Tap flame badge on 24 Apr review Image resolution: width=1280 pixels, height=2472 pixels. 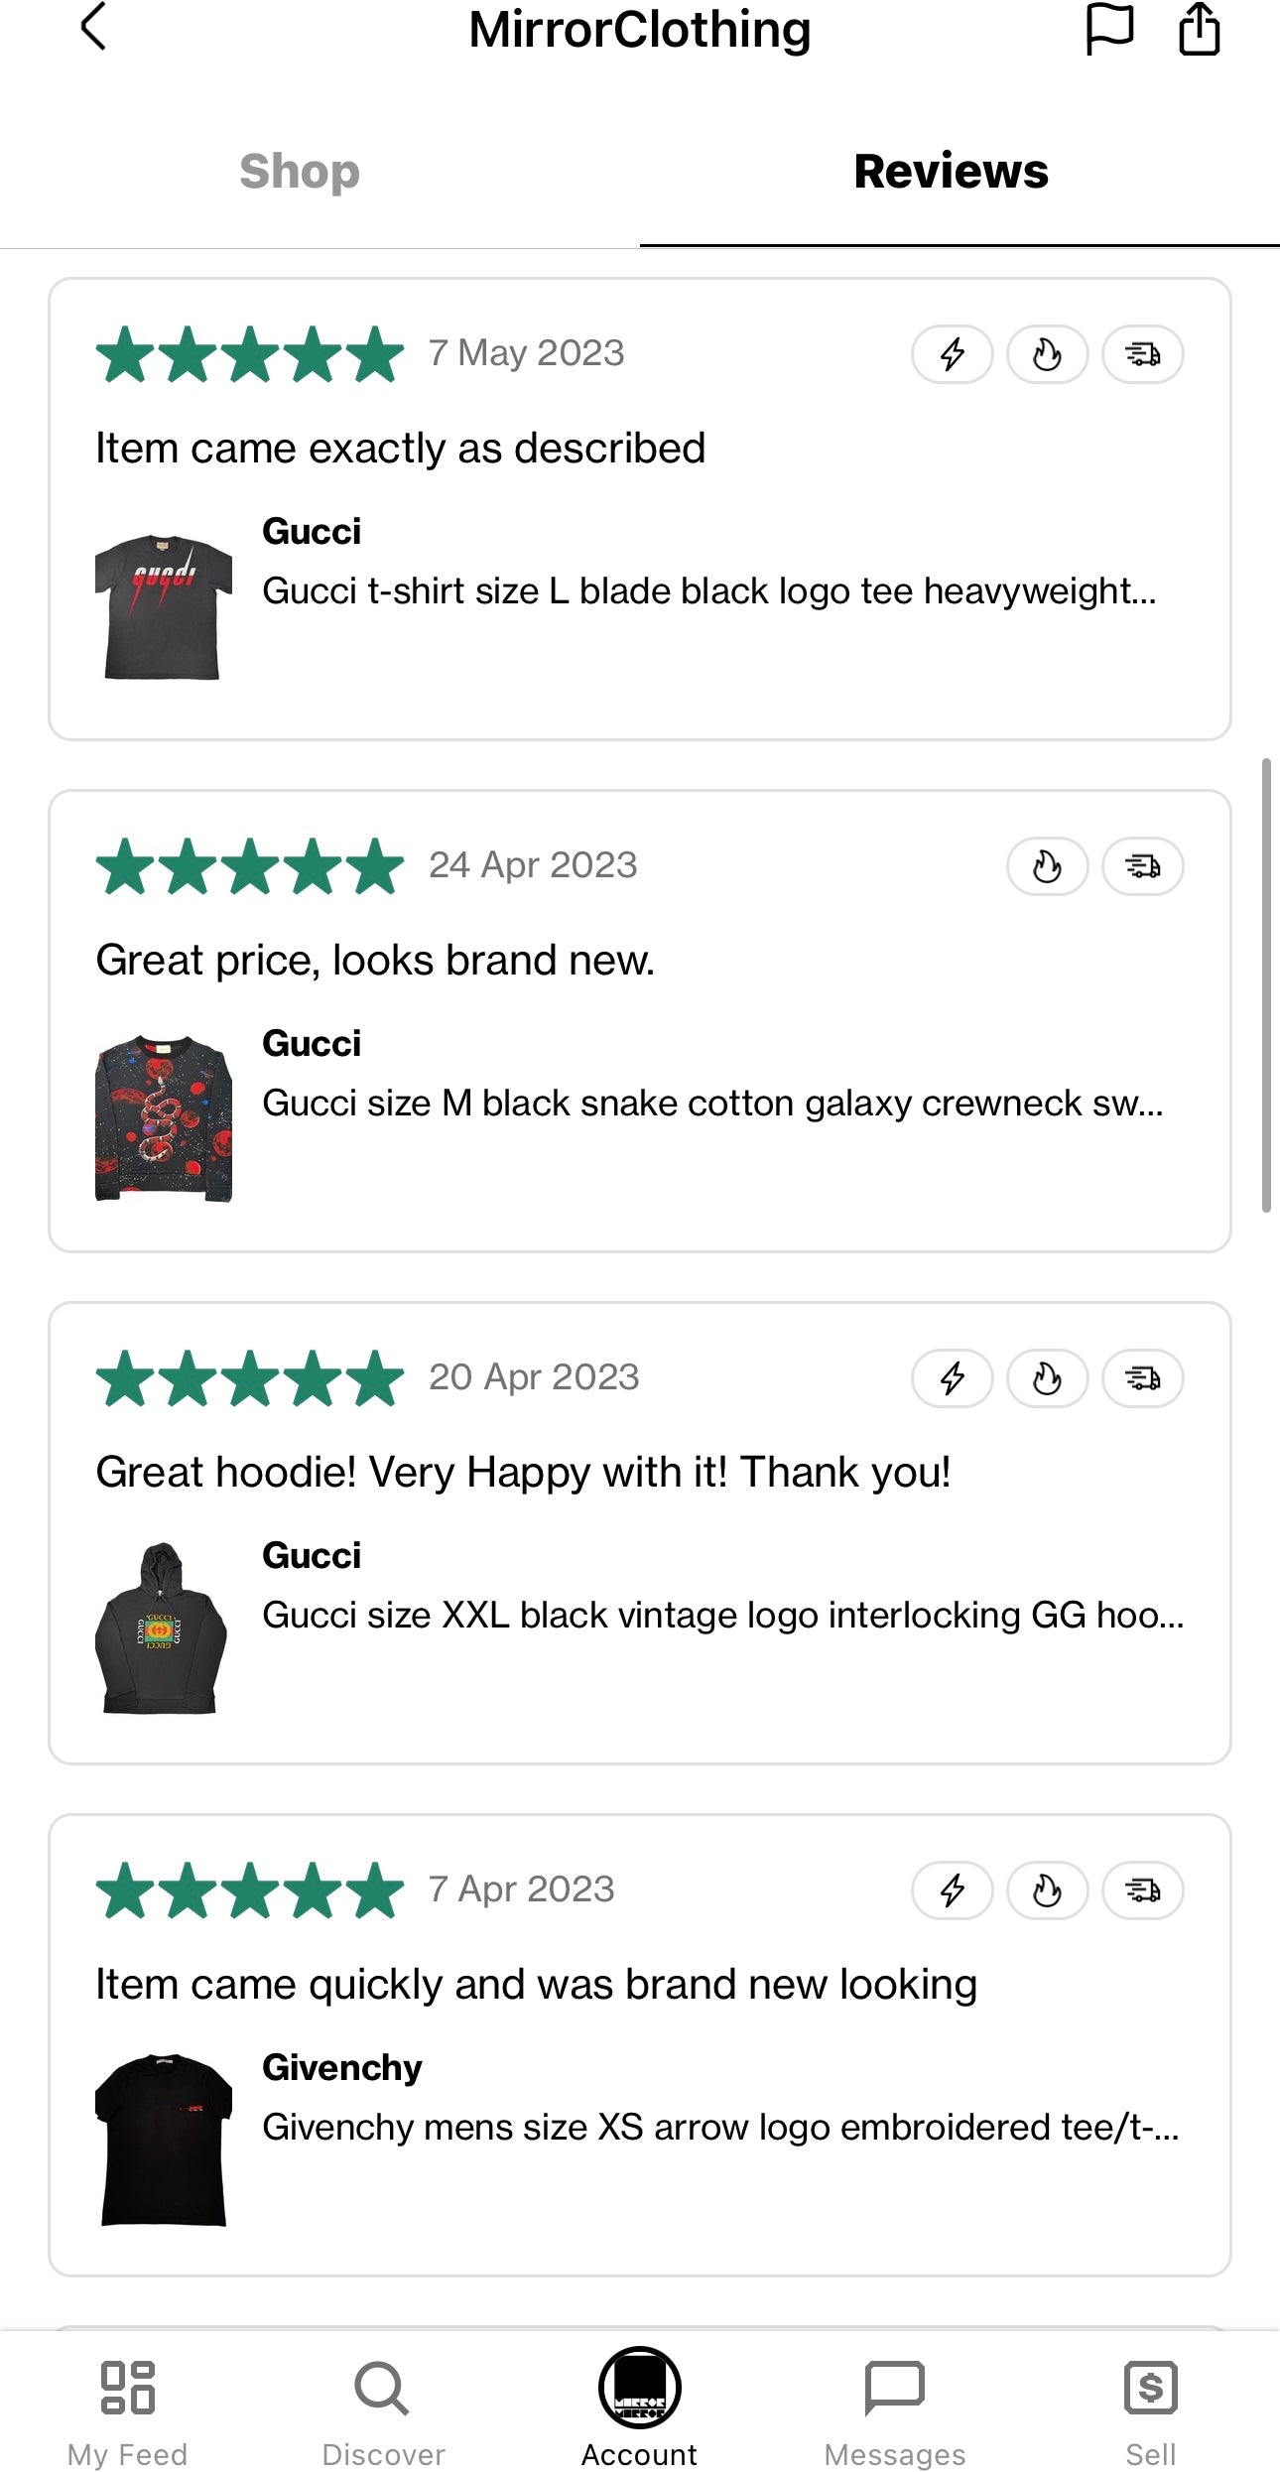[x=1047, y=866]
